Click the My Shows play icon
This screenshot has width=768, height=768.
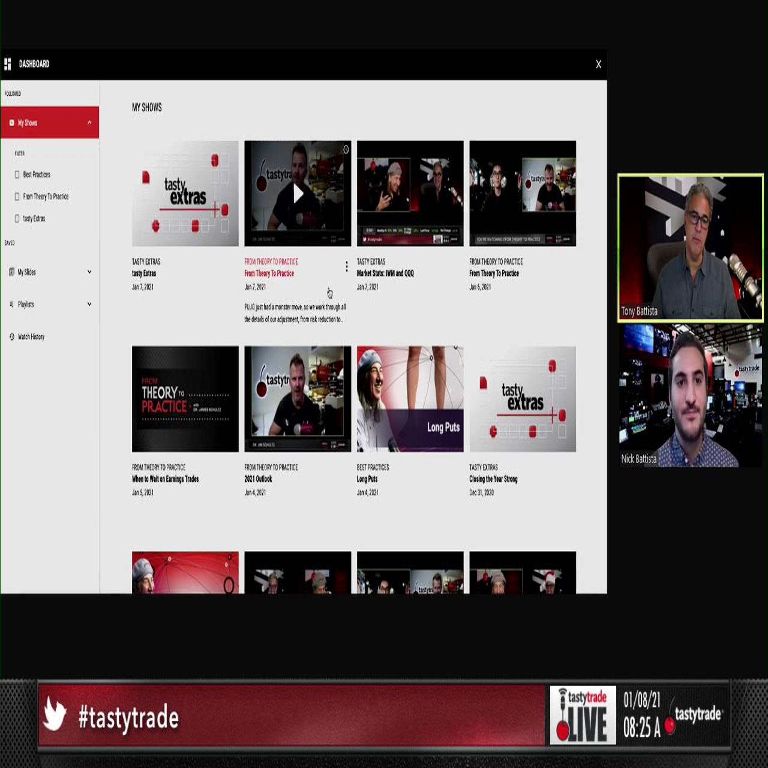(x=12, y=123)
